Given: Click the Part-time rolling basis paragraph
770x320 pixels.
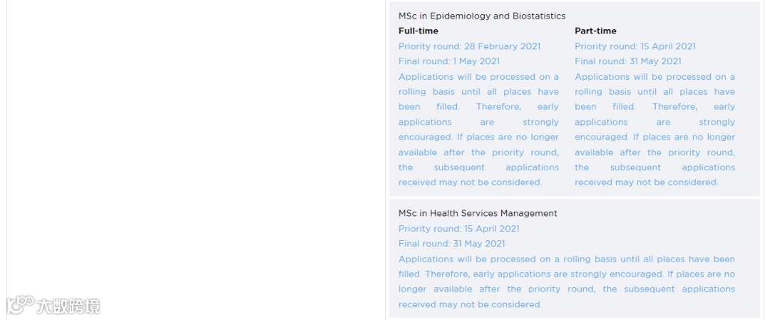Looking at the screenshot, I should pos(654,129).
